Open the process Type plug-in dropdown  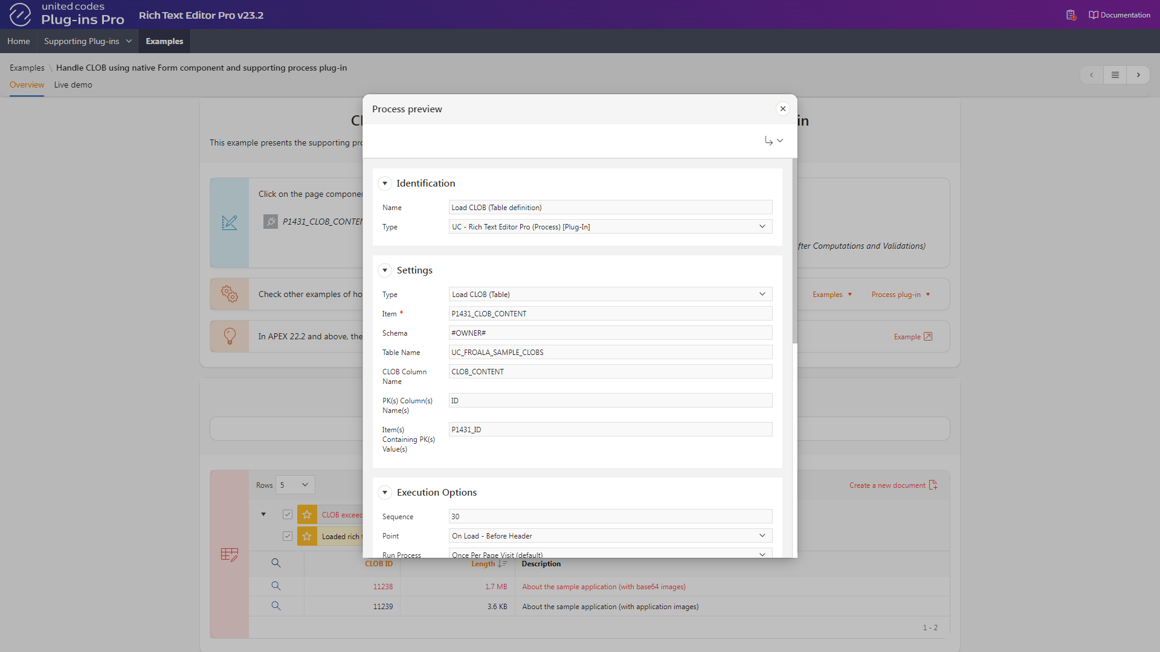tap(610, 227)
